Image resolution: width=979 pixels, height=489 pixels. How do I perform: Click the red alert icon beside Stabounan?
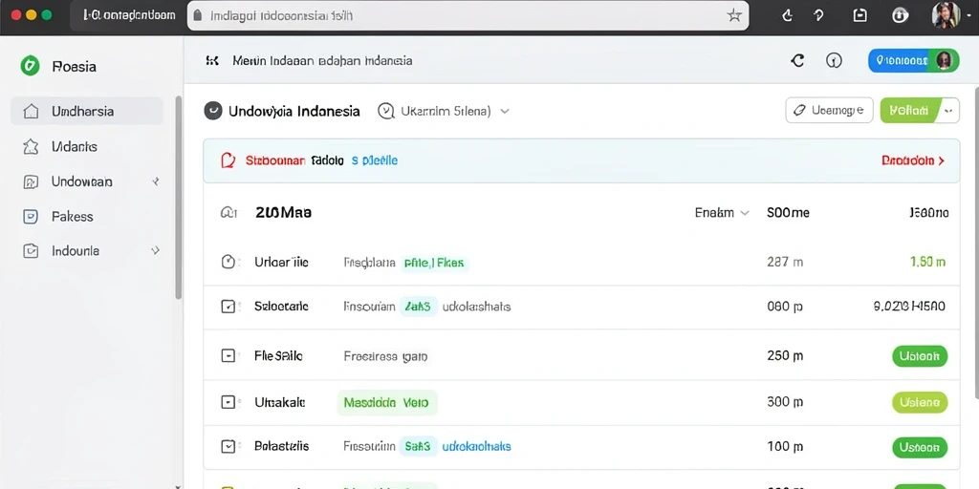point(228,160)
